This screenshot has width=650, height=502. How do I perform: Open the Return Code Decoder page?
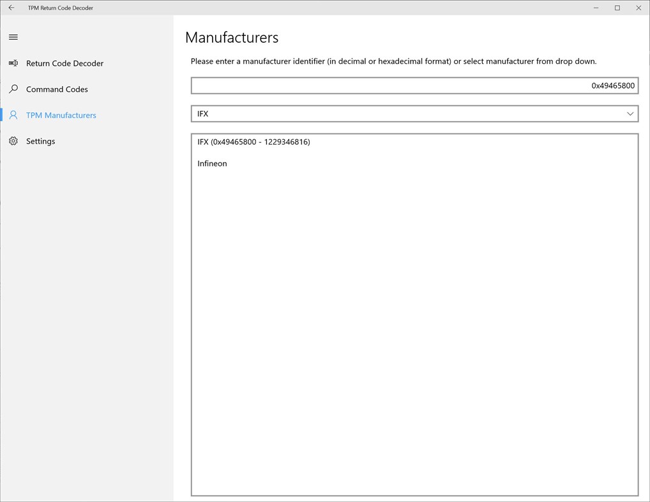click(x=64, y=63)
